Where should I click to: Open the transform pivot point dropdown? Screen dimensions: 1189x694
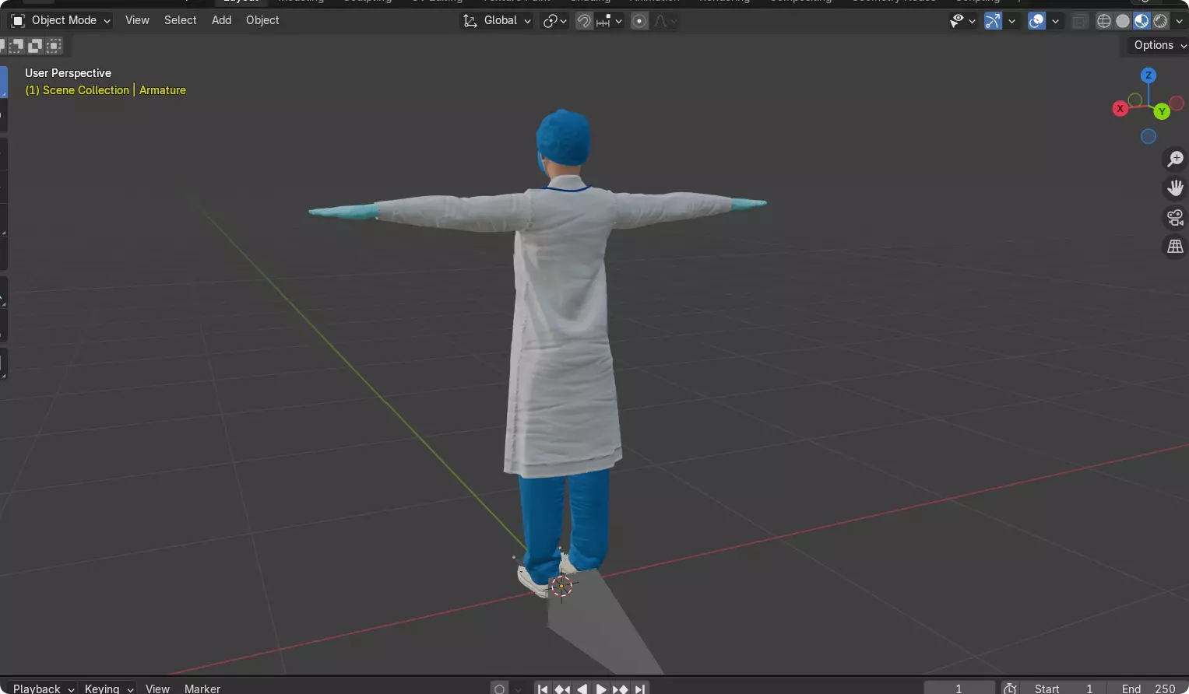(x=554, y=21)
